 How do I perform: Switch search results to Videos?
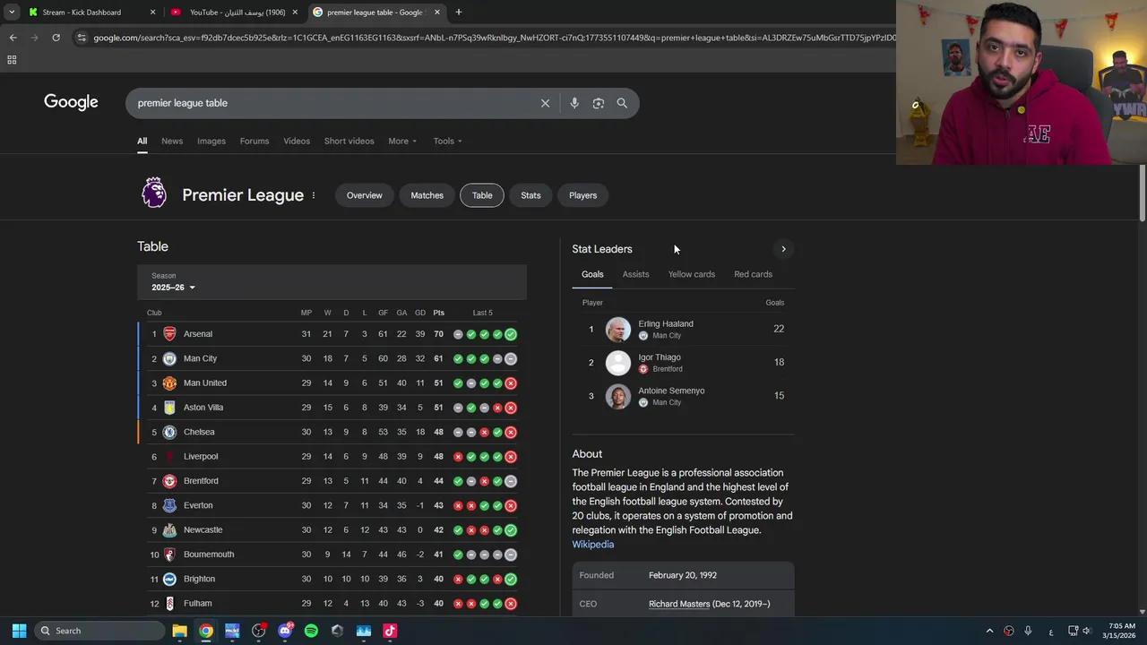point(297,141)
